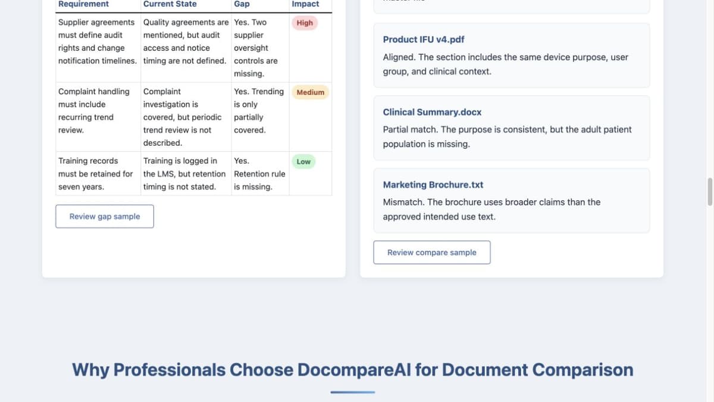Click the Why Professionals Choose DocompareAI heading
The height and width of the screenshot is (402, 714).
[353, 370]
